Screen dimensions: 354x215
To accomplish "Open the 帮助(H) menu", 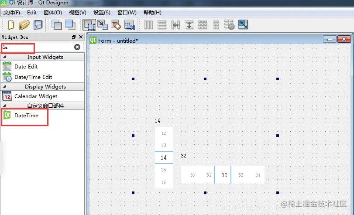I will coord(152,12).
